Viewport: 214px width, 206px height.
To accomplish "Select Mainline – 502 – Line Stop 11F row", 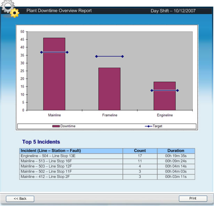I will pyautogui.click(x=71, y=172).
